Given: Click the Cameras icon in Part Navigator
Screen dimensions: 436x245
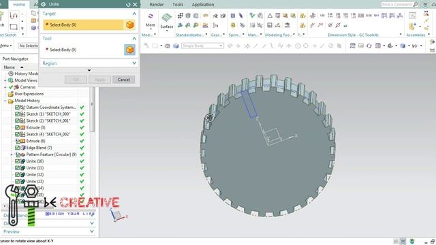Looking at the screenshot, I should [16, 87].
